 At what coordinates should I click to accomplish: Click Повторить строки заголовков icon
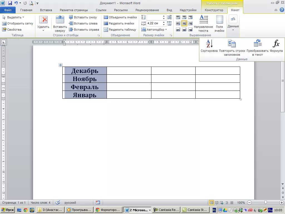pyautogui.click(x=232, y=48)
